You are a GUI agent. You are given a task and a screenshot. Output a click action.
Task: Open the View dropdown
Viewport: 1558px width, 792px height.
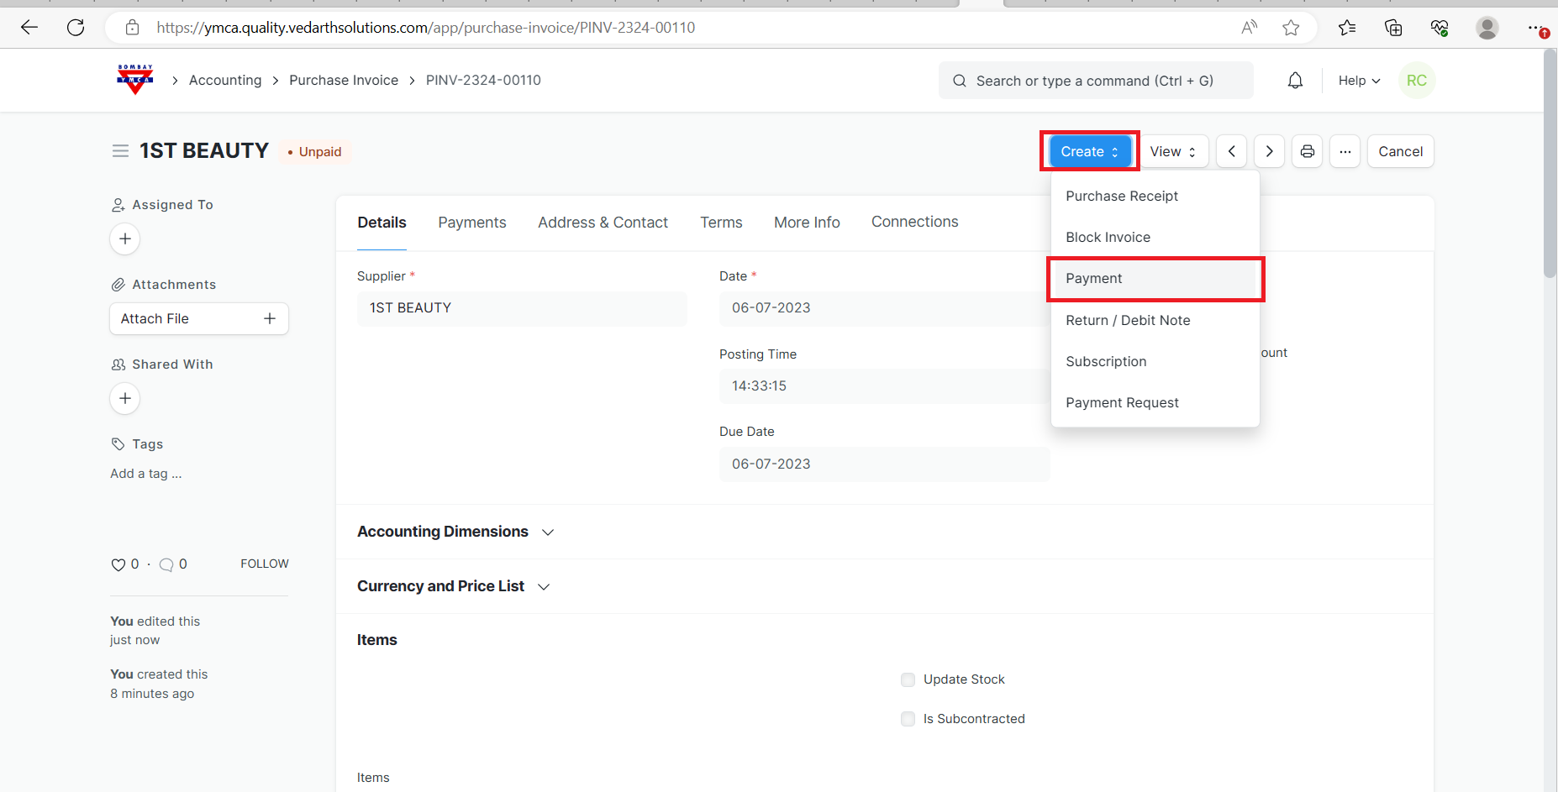[x=1172, y=151]
